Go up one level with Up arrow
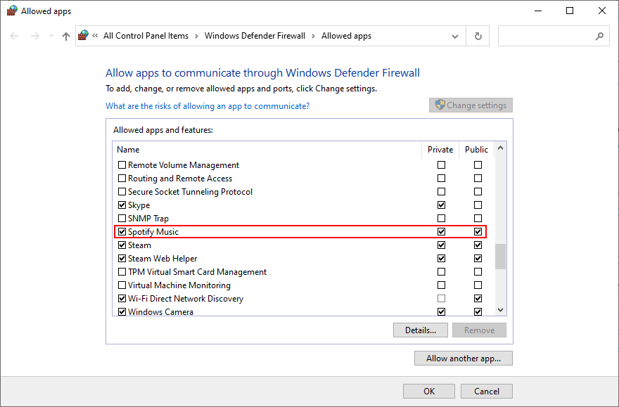This screenshot has width=619, height=407. pyautogui.click(x=66, y=36)
